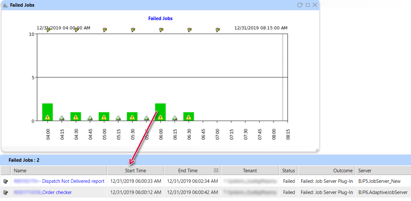Click the job icon beside Dispatch Not Delivered report
The image size is (411, 201).
click(5, 181)
